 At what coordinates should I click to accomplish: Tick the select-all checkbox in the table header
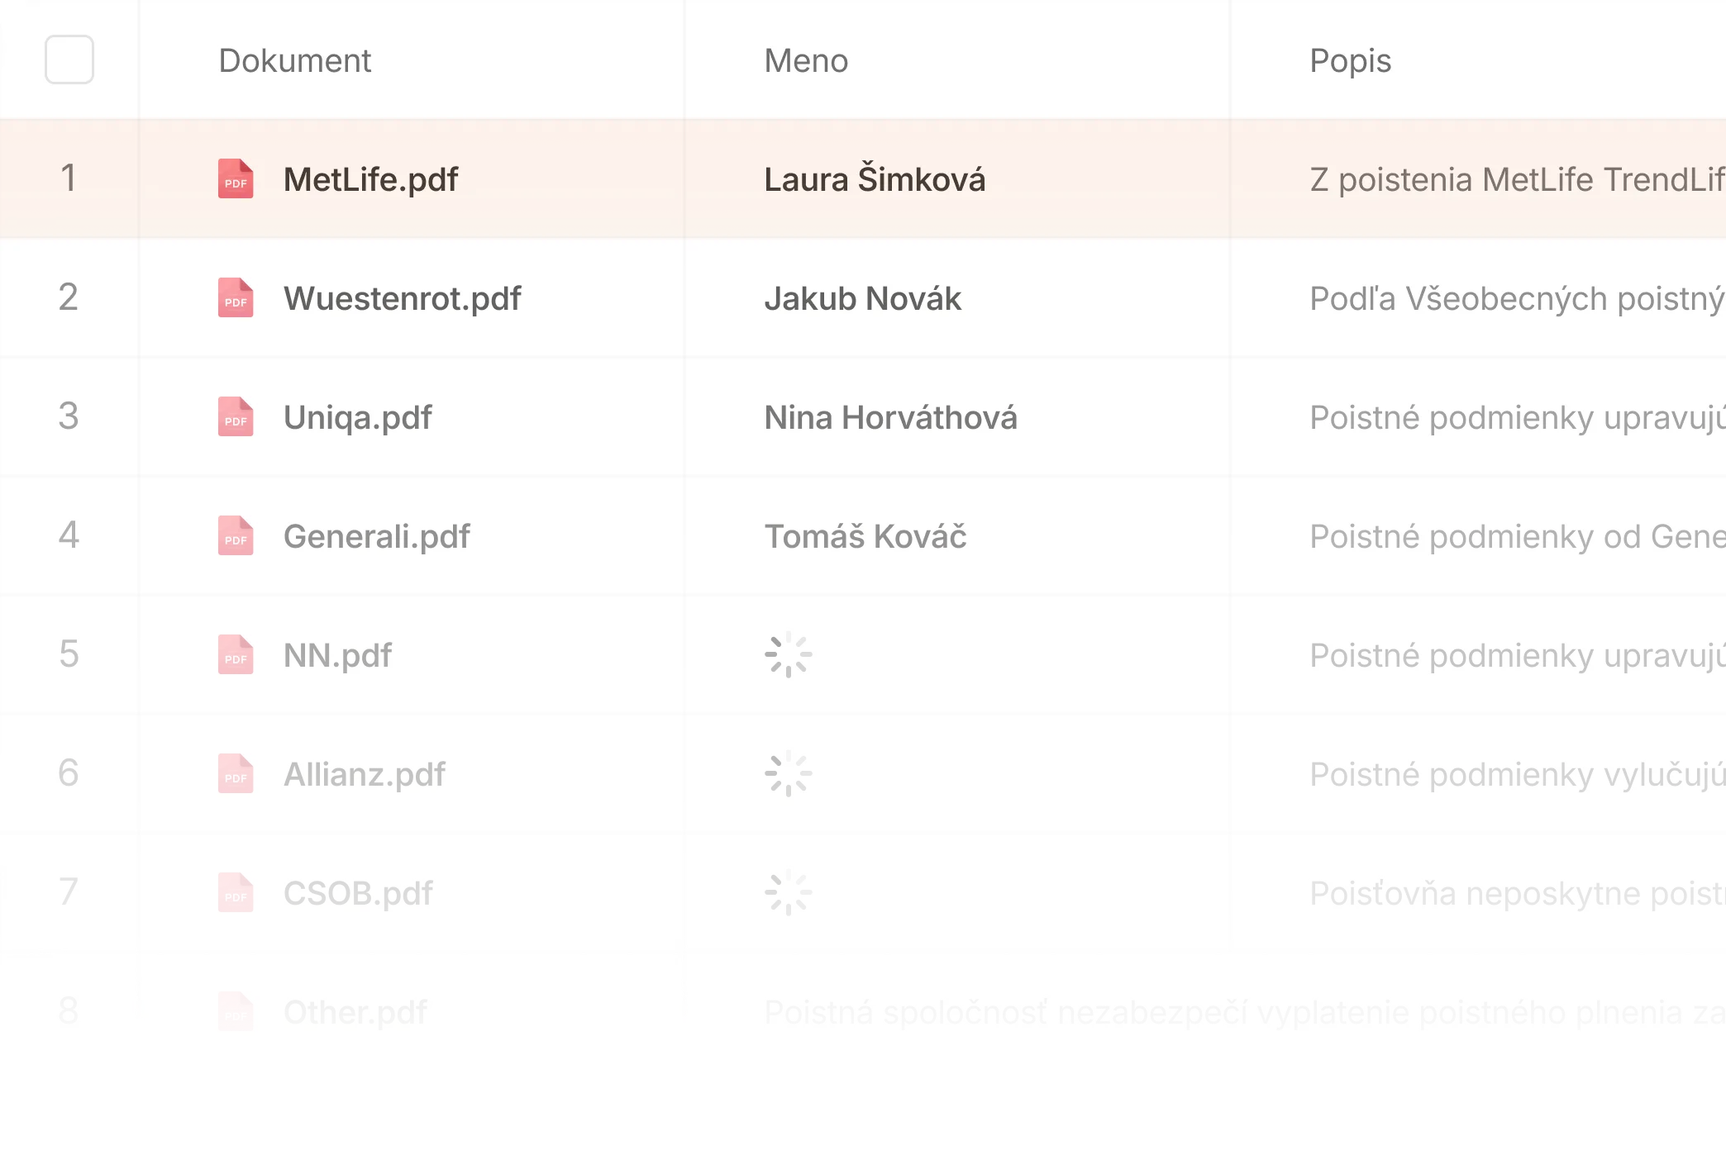pos(69,59)
